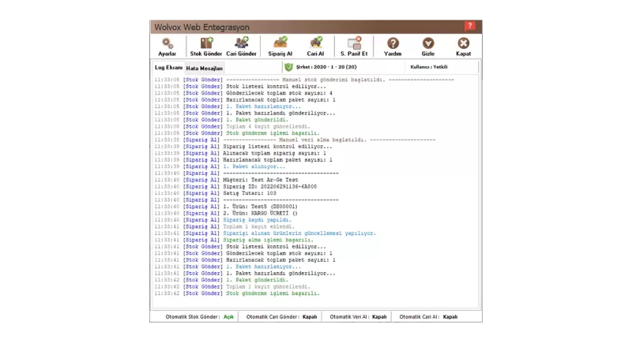Select log line 'Sipariş listesi kontrol ediliyor...'
The image size is (632, 343).
pos(243,147)
